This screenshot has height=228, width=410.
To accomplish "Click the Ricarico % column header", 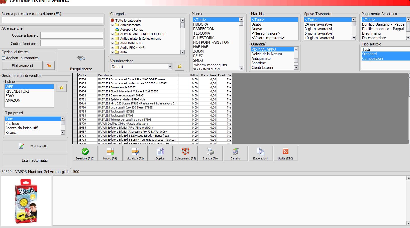I will pos(224,75).
